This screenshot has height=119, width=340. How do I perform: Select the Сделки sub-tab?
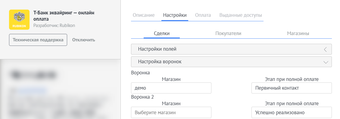click(162, 34)
